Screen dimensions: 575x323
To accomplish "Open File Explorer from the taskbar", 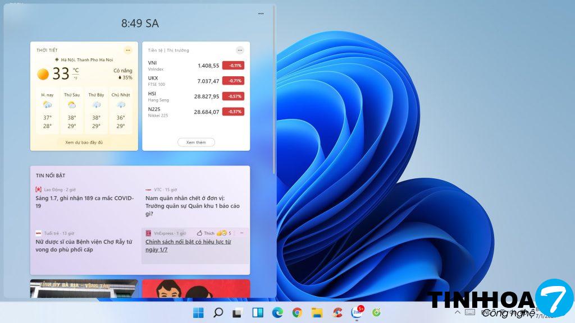I will [317, 312].
